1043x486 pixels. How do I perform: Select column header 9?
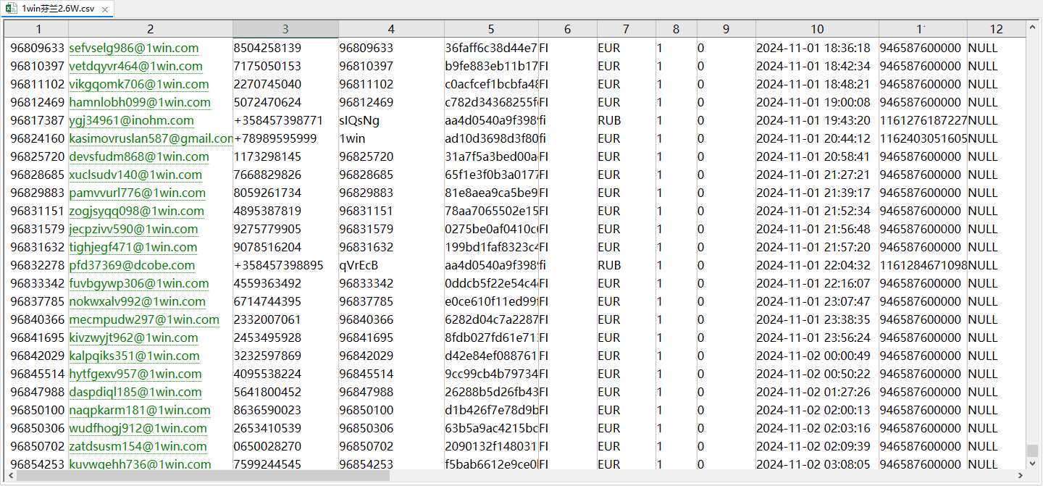[x=726, y=29]
